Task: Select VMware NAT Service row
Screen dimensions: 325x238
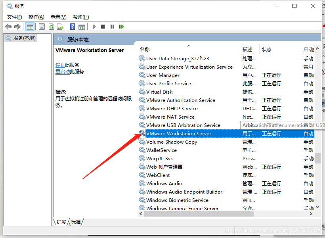Action: coord(226,117)
